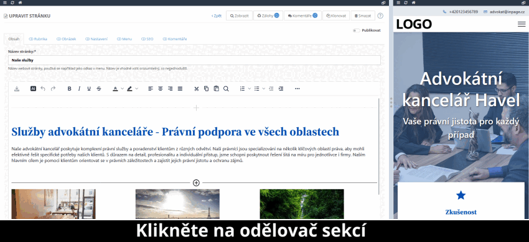Expand numbered list style options arrow
The image size is (529, 242).
[x=250, y=89]
